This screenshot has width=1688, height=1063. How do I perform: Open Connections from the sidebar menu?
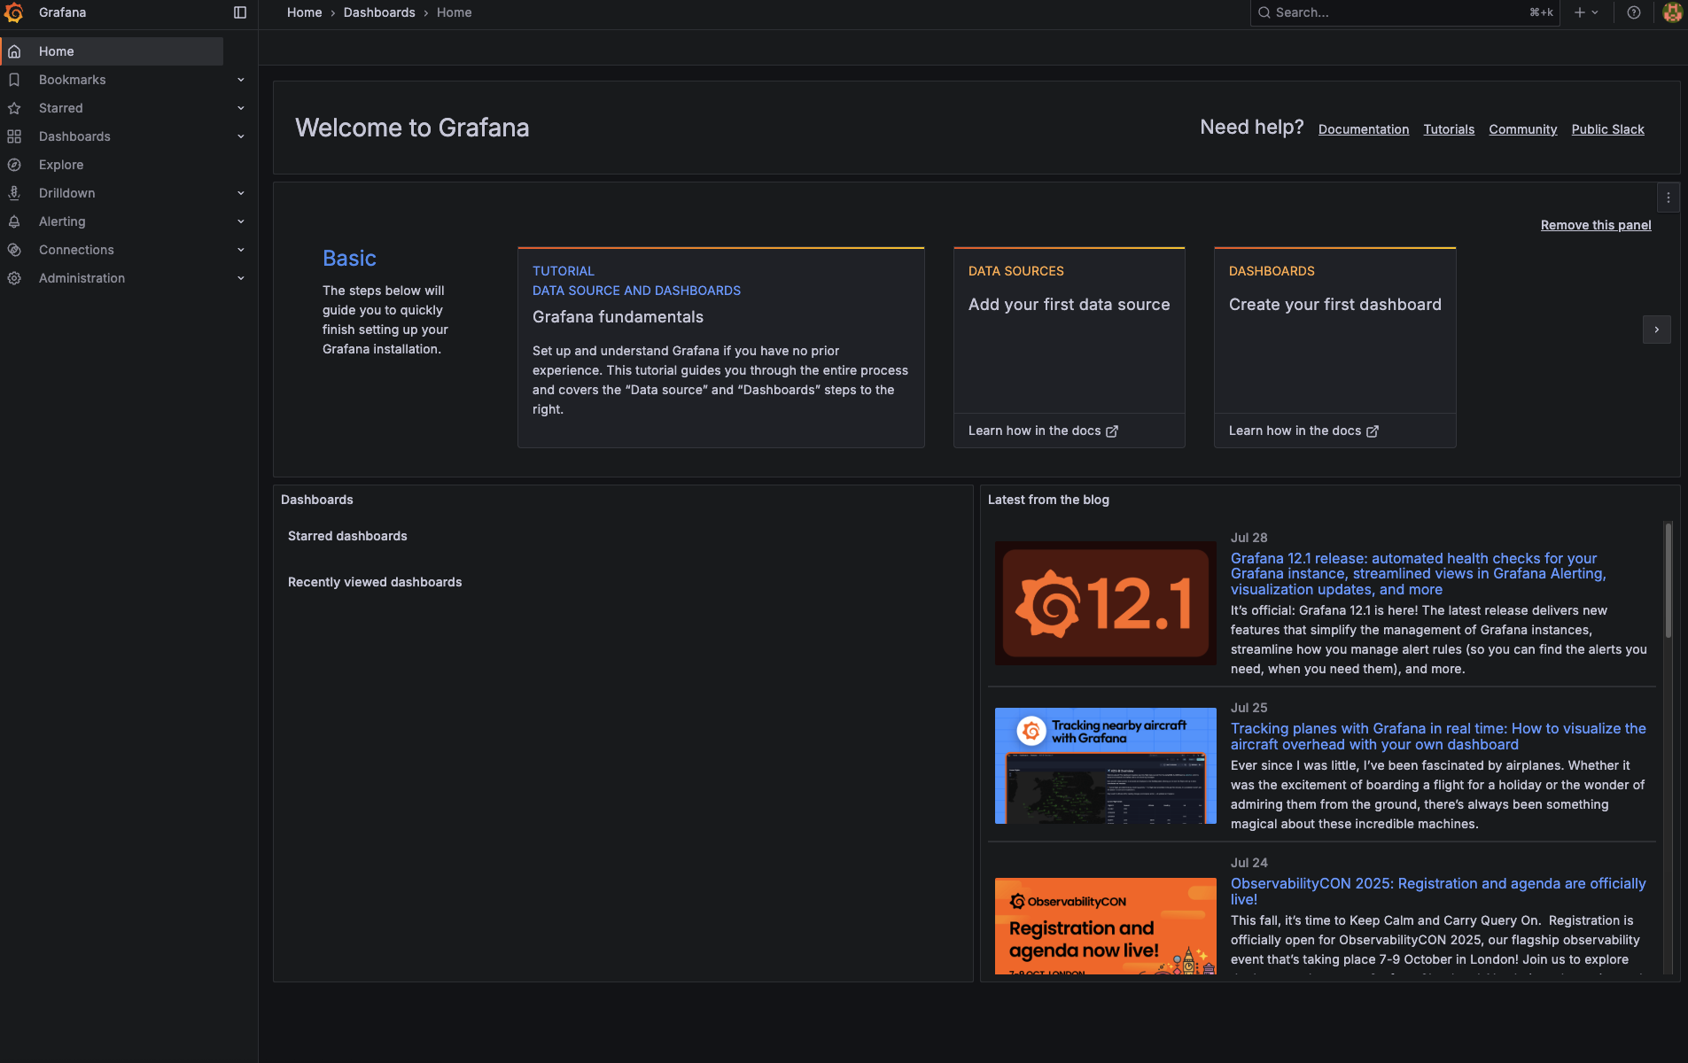click(x=76, y=250)
